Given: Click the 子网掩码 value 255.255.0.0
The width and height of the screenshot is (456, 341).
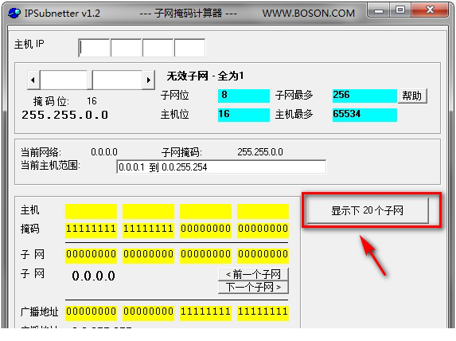Looking at the screenshot, I should (260, 152).
